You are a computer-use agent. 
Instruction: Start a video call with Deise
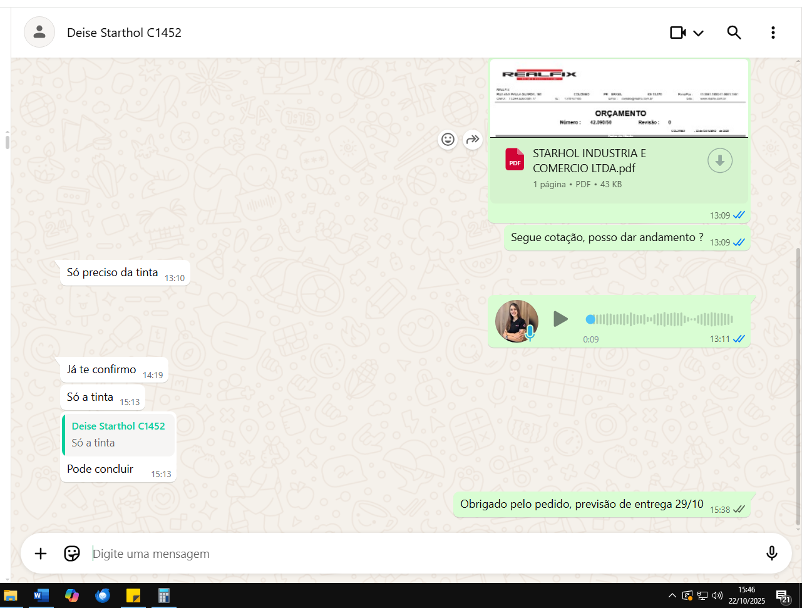coord(677,33)
